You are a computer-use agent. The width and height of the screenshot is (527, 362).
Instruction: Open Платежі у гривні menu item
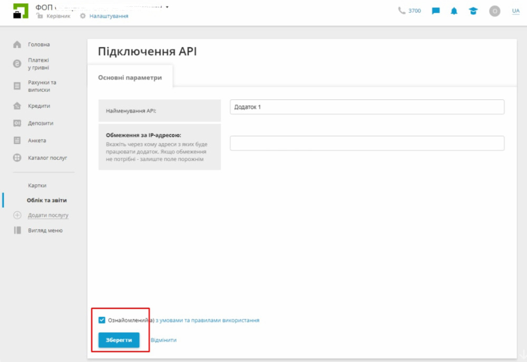tap(38, 64)
